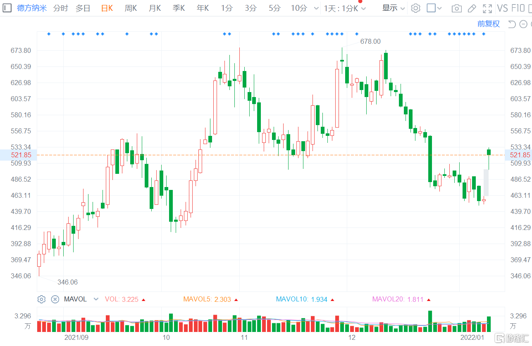
Task: Open the 1天:1分K dropdown
Action: pos(345,8)
